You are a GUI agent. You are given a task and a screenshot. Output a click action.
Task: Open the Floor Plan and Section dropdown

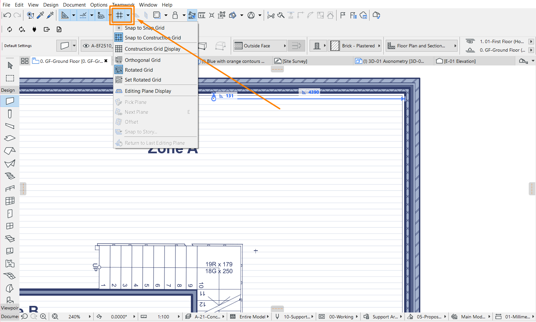click(422, 46)
